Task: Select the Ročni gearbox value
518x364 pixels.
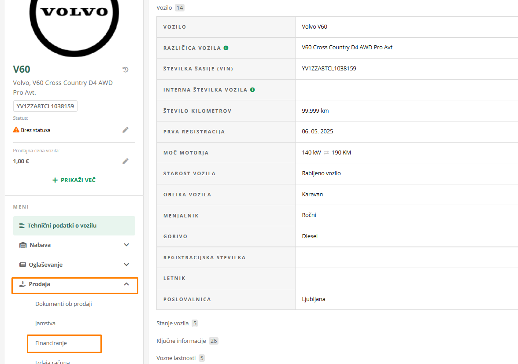Action: 309,215
